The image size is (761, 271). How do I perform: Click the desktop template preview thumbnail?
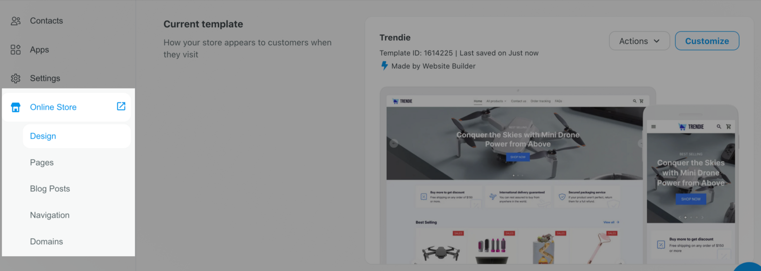[x=515, y=176]
